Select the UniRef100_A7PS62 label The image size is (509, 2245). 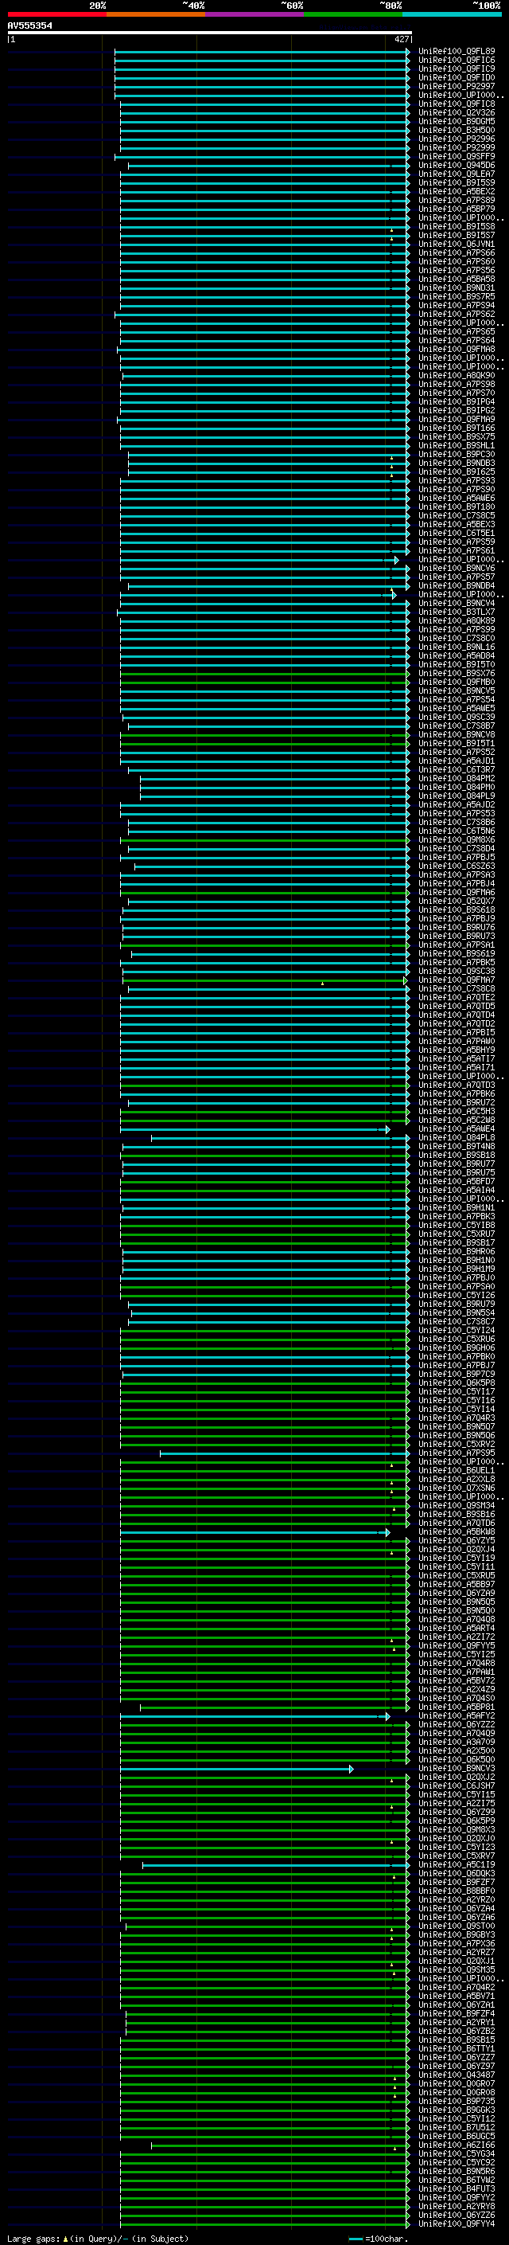click(x=456, y=314)
